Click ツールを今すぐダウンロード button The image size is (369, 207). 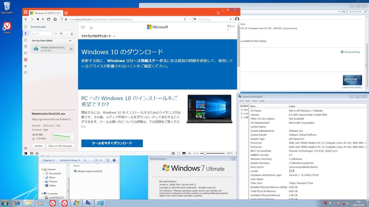tap(112, 143)
